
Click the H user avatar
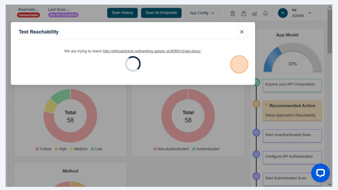pos(282,13)
